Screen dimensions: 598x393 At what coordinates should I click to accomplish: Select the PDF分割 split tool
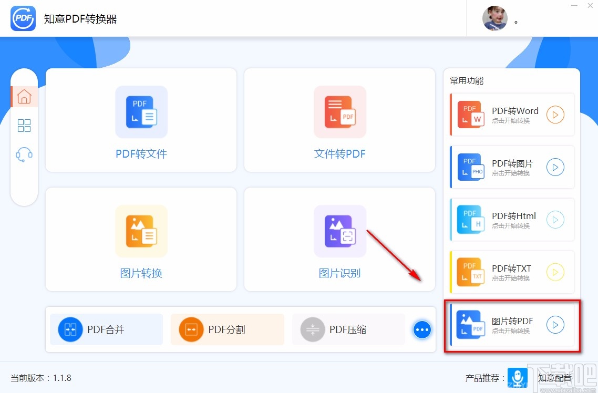coord(227,329)
